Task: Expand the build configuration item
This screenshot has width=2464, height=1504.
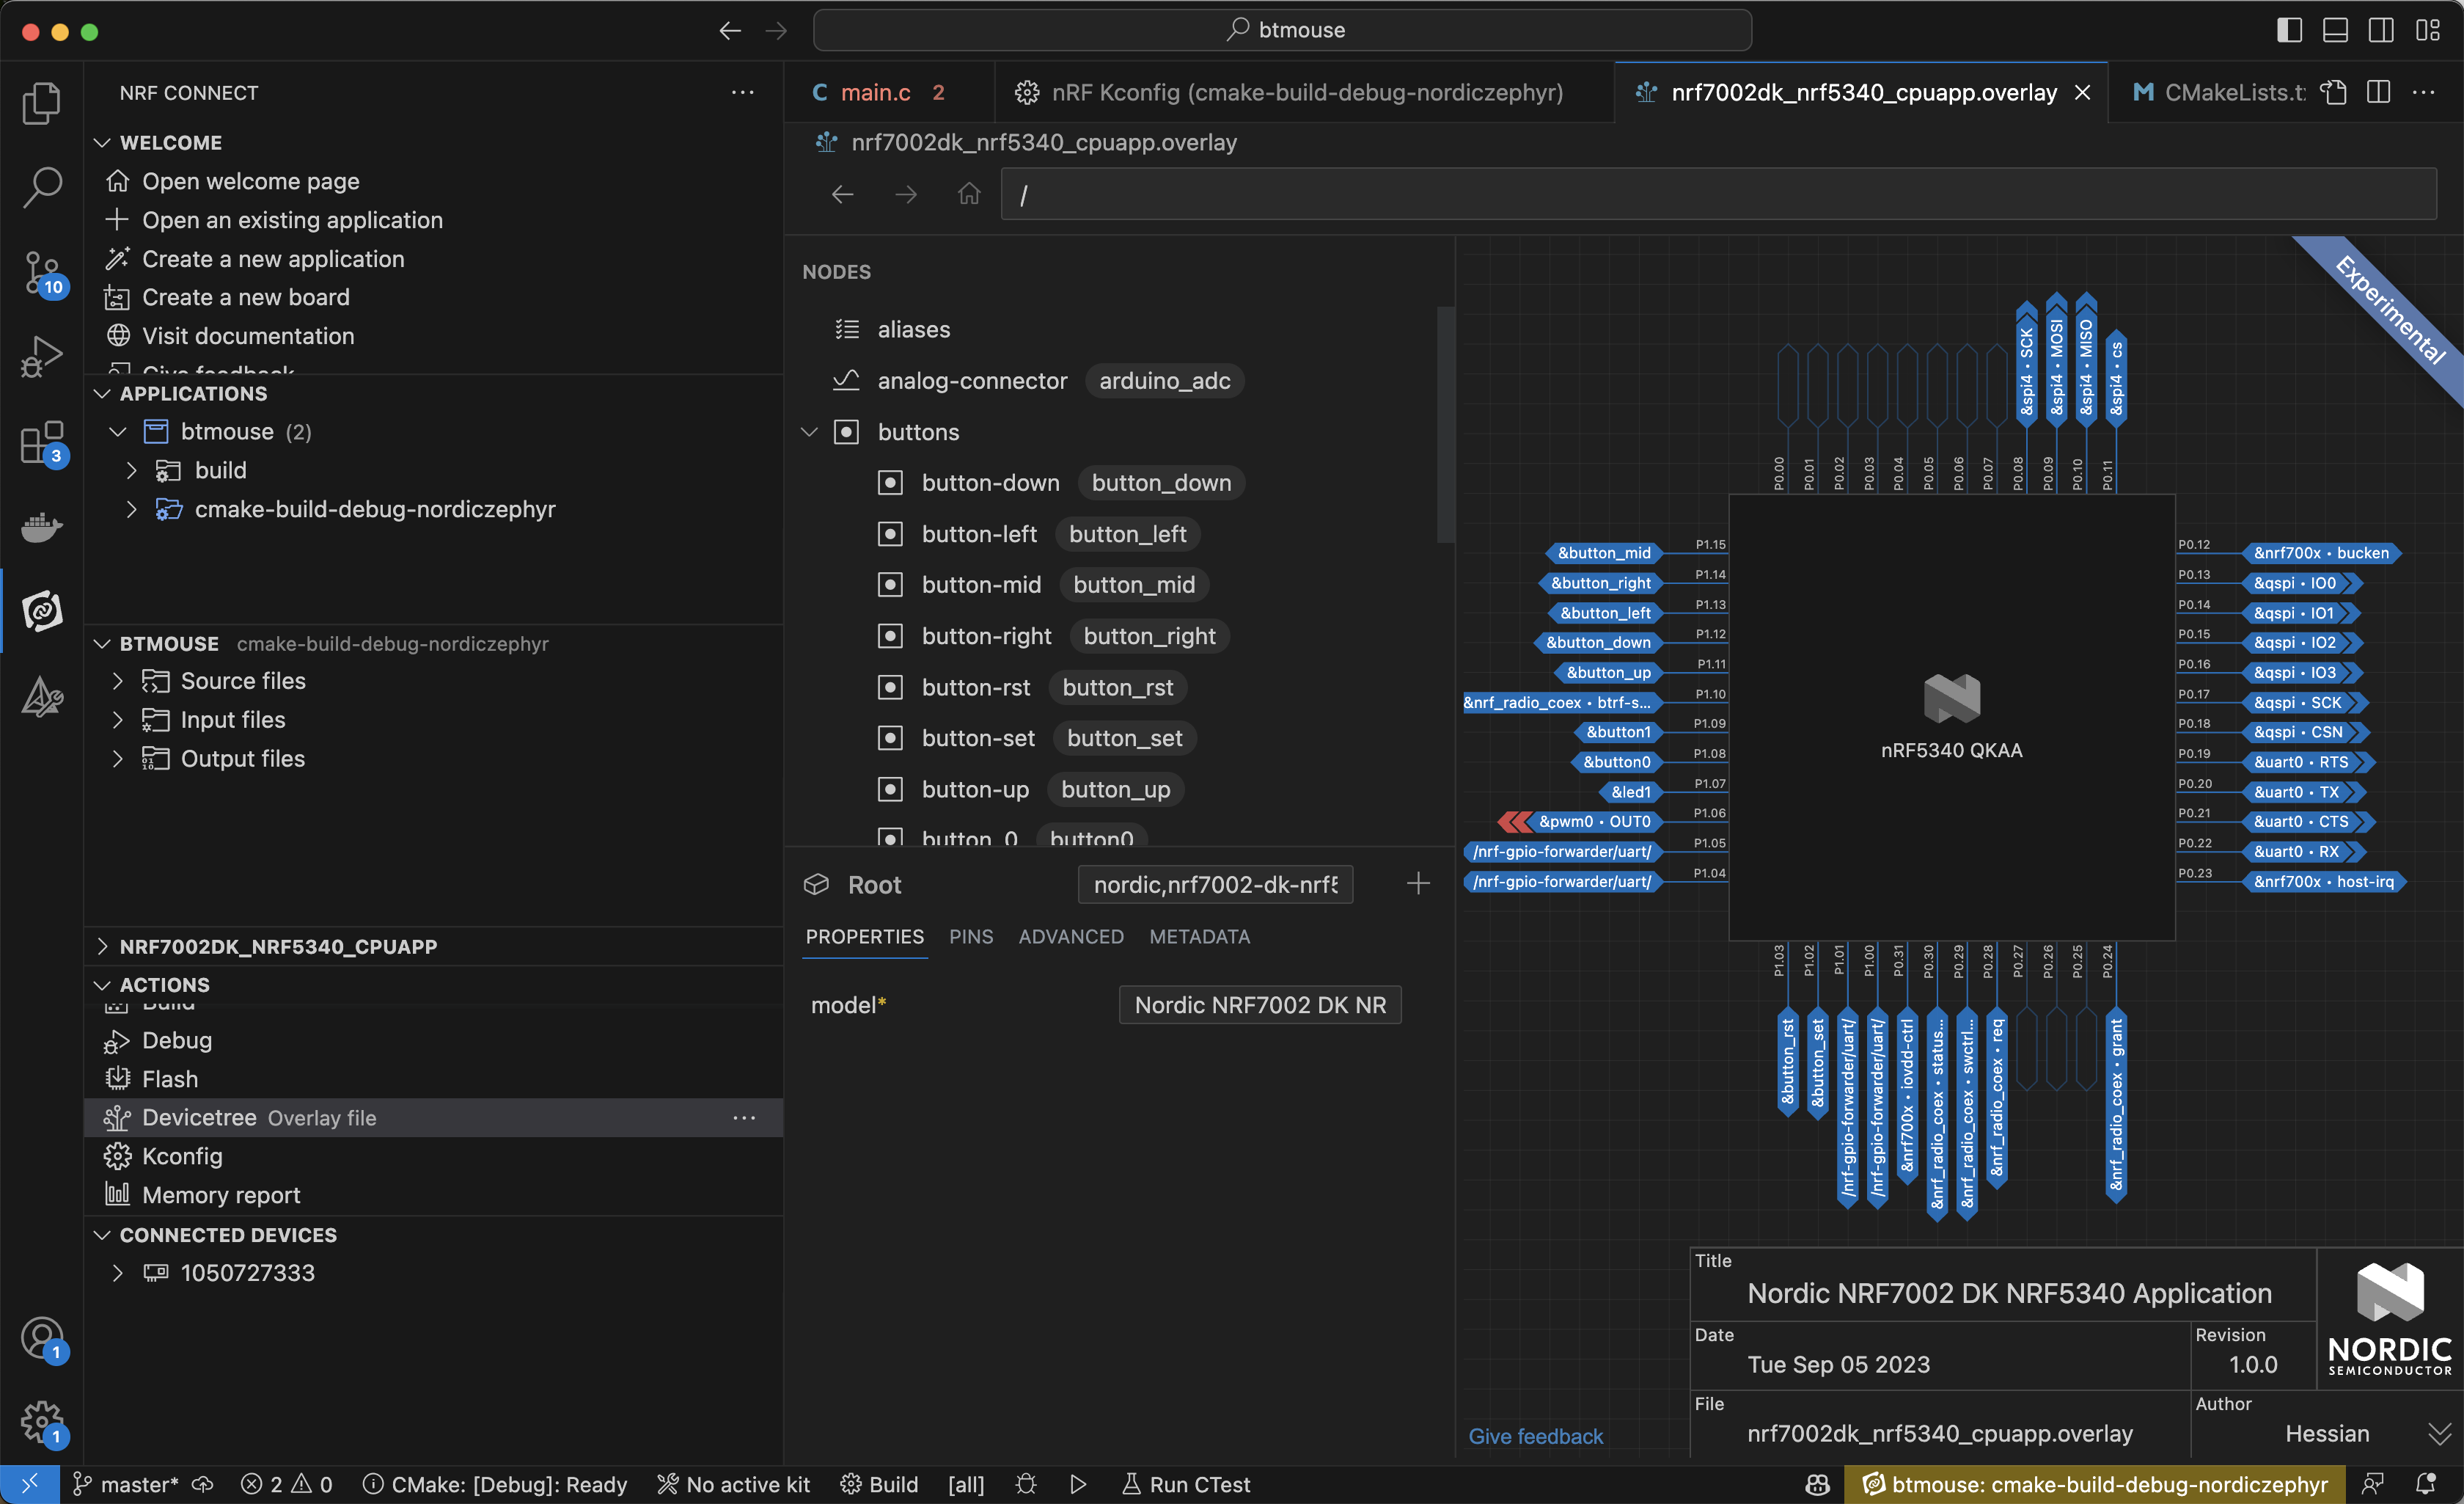Action: pos(131,470)
